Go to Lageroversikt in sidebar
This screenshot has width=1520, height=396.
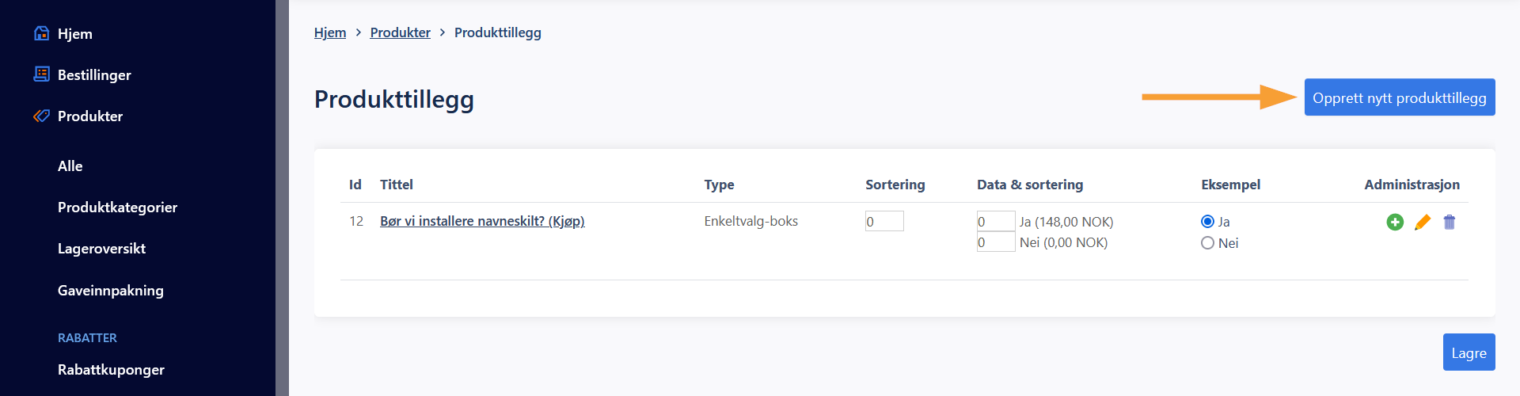pos(101,249)
